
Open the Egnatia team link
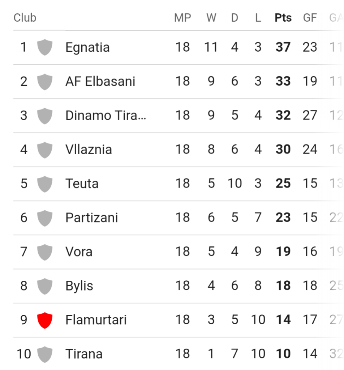tap(87, 47)
